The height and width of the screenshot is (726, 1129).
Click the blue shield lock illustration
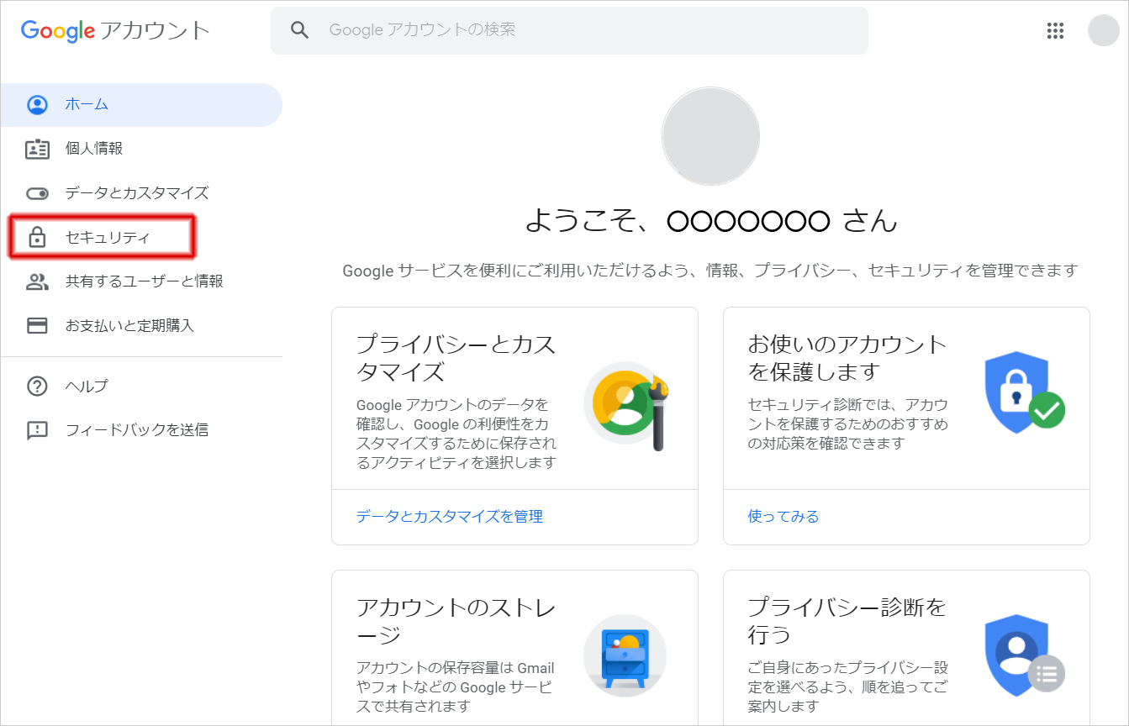[1024, 392]
